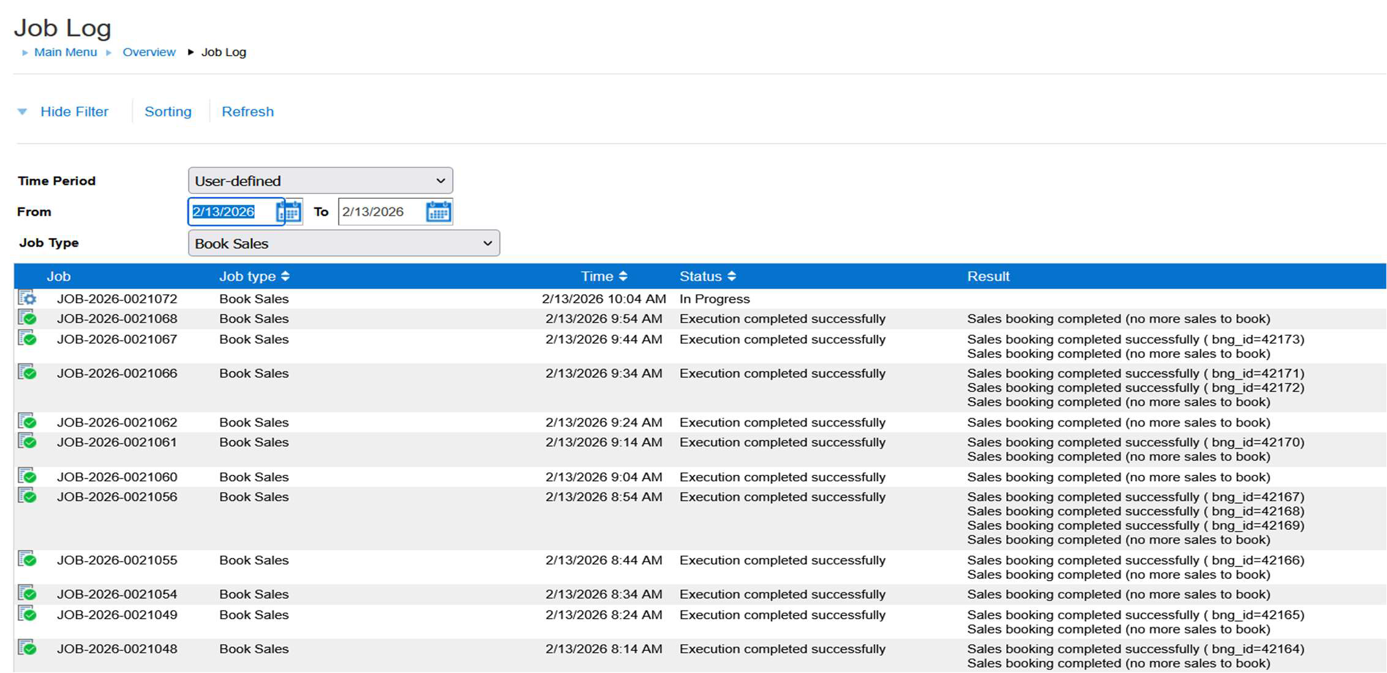Go to Main Menu breadcrumb link
Image resolution: width=1387 pixels, height=673 pixels.
pyautogui.click(x=66, y=53)
